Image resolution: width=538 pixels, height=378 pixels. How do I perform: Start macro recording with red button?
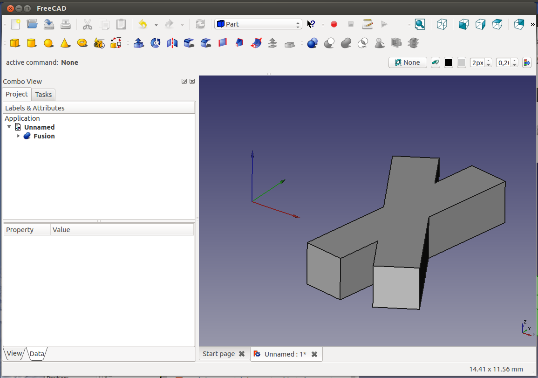pos(334,24)
